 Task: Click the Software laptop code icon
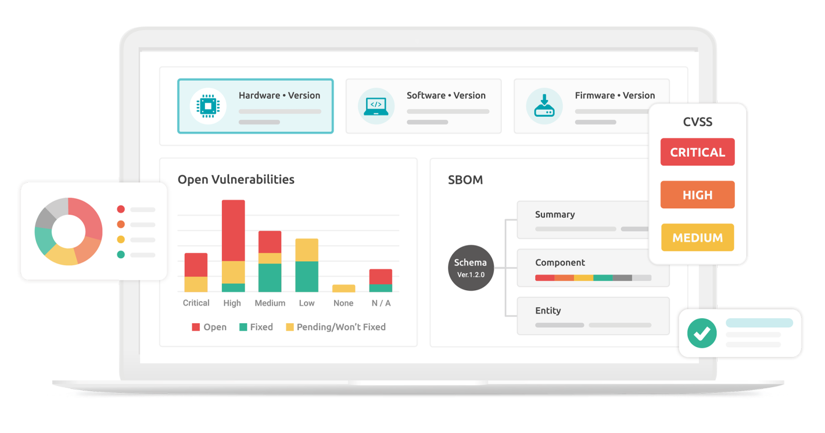376,106
